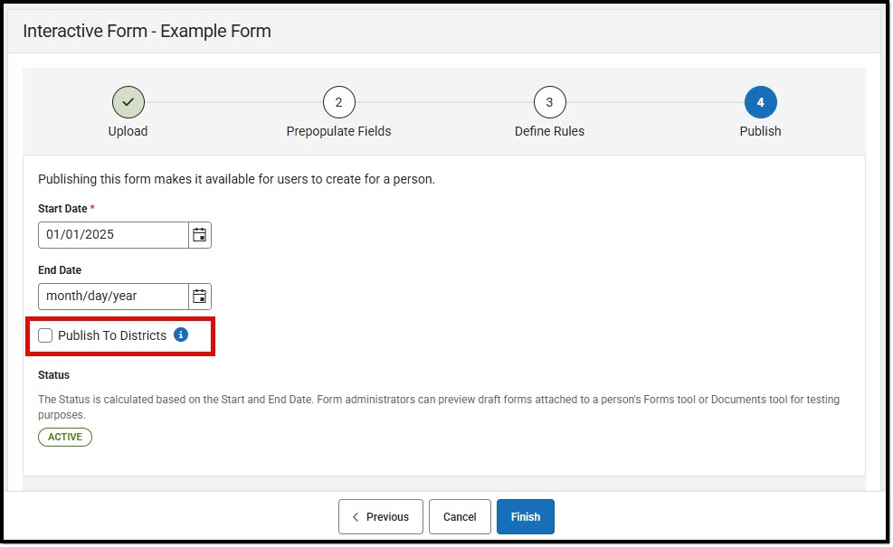Go to the Prepopulate Fields step
The width and height of the screenshot is (893, 547).
(338, 131)
